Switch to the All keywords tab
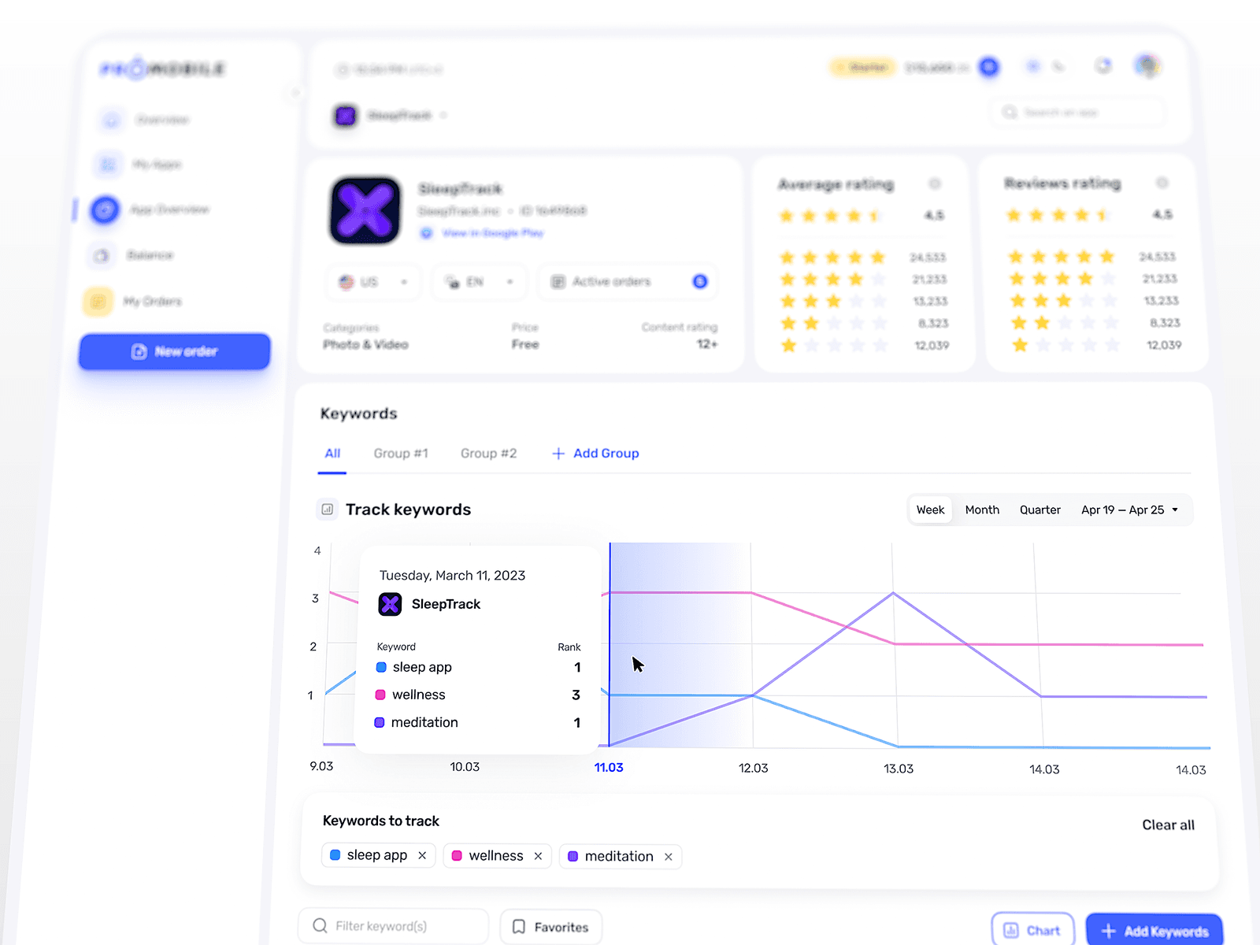This screenshot has height=945, width=1260. [332, 454]
